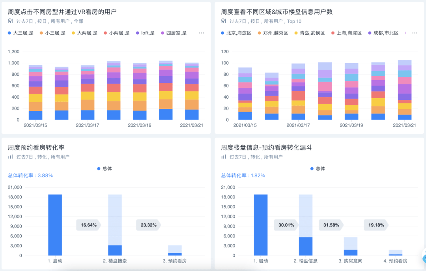Click 2021/03/21 stacked bar in VR chart

point(192,92)
